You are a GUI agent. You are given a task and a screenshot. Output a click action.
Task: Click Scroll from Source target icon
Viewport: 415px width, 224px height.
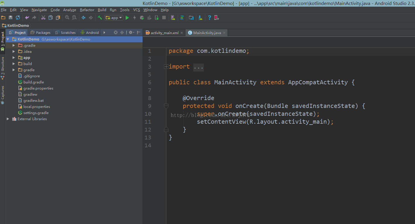point(116,33)
